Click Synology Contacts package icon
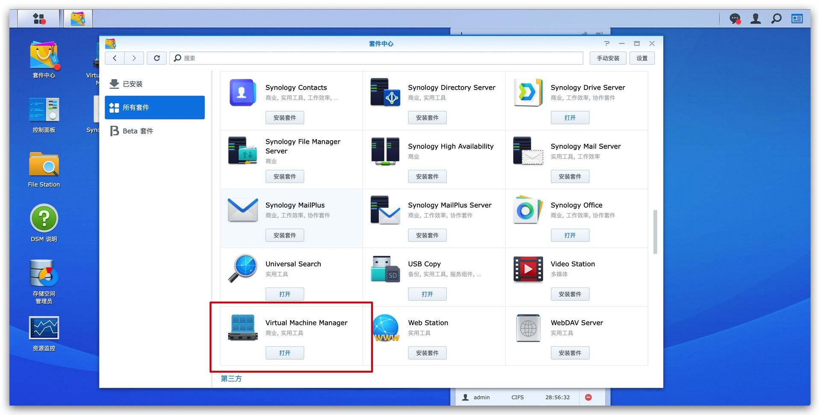The image size is (820, 415). pos(243,92)
